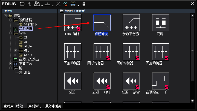This screenshot has width=197, height=111.
Task: Open the add to timeline dropdown arrow
Action: coord(42,5)
